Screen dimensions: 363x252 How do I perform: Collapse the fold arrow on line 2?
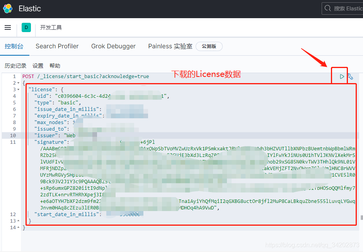pyautogui.click(x=18, y=83)
